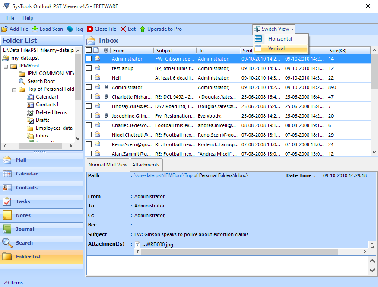Viewport: 378px width, 287px height.
Task: Check the 890 KB Administrator email checkbox
Action: click(x=89, y=87)
